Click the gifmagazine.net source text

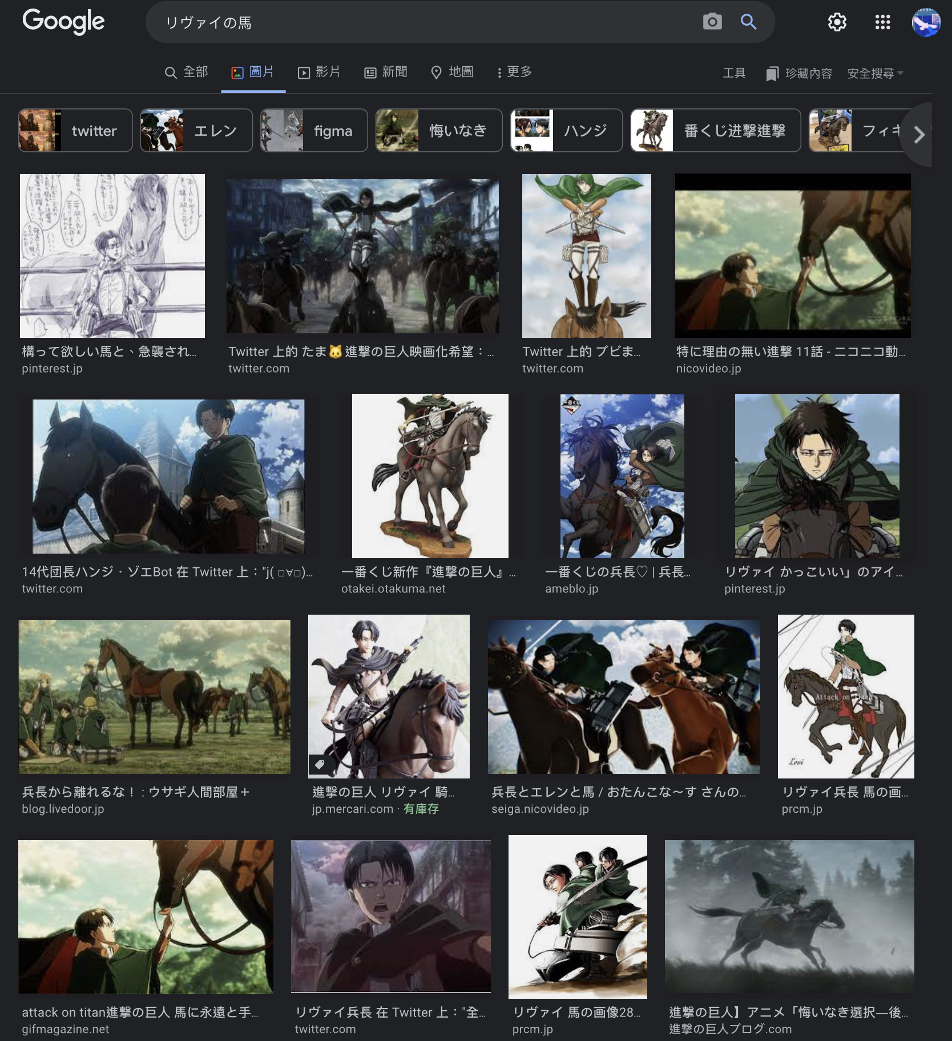click(x=65, y=1030)
